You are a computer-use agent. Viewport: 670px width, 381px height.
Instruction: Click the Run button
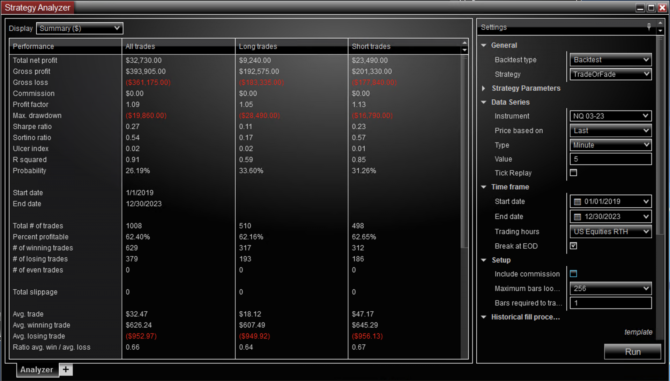[x=632, y=352]
